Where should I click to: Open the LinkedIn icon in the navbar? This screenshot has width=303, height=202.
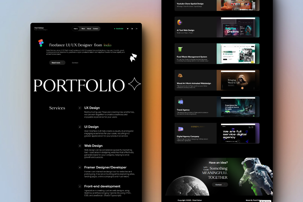132,29
